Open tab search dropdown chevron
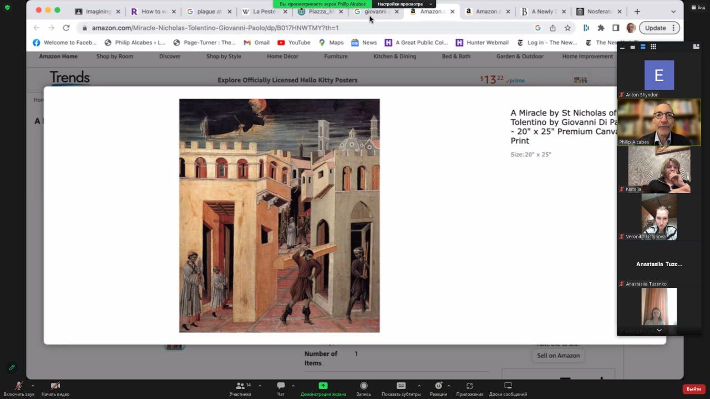710x399 pixels. tap(673, 11)
